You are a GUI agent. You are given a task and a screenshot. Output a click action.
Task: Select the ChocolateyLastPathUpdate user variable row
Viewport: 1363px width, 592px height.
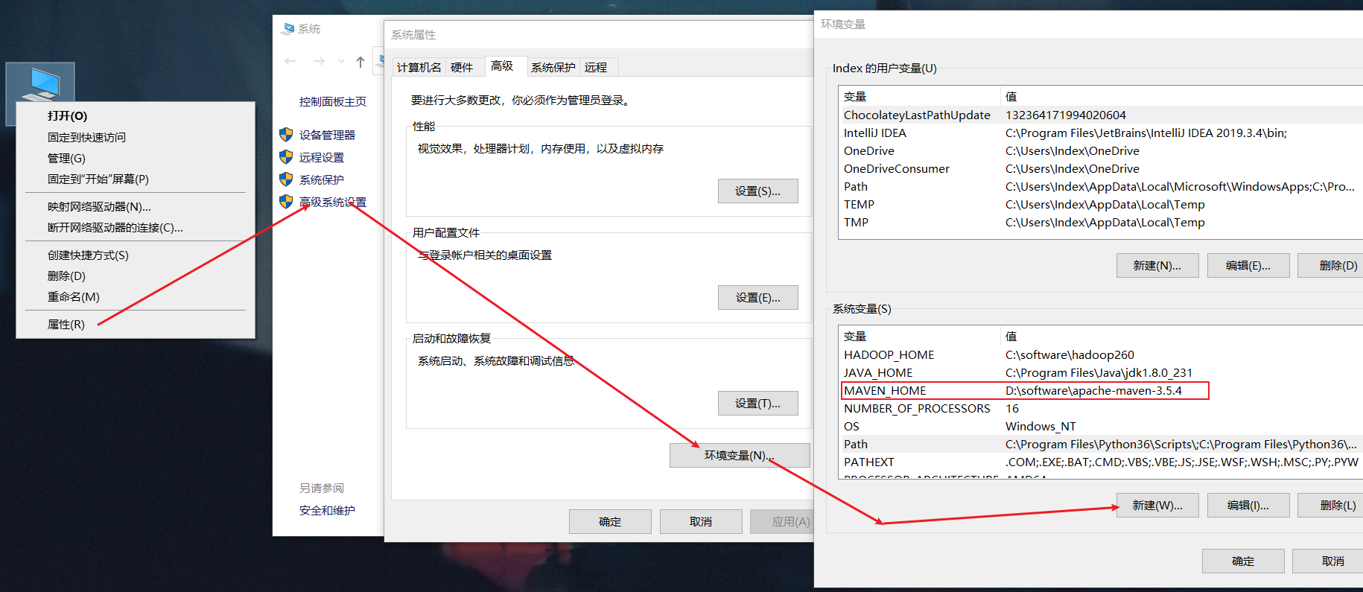(x=1101, y=115)
